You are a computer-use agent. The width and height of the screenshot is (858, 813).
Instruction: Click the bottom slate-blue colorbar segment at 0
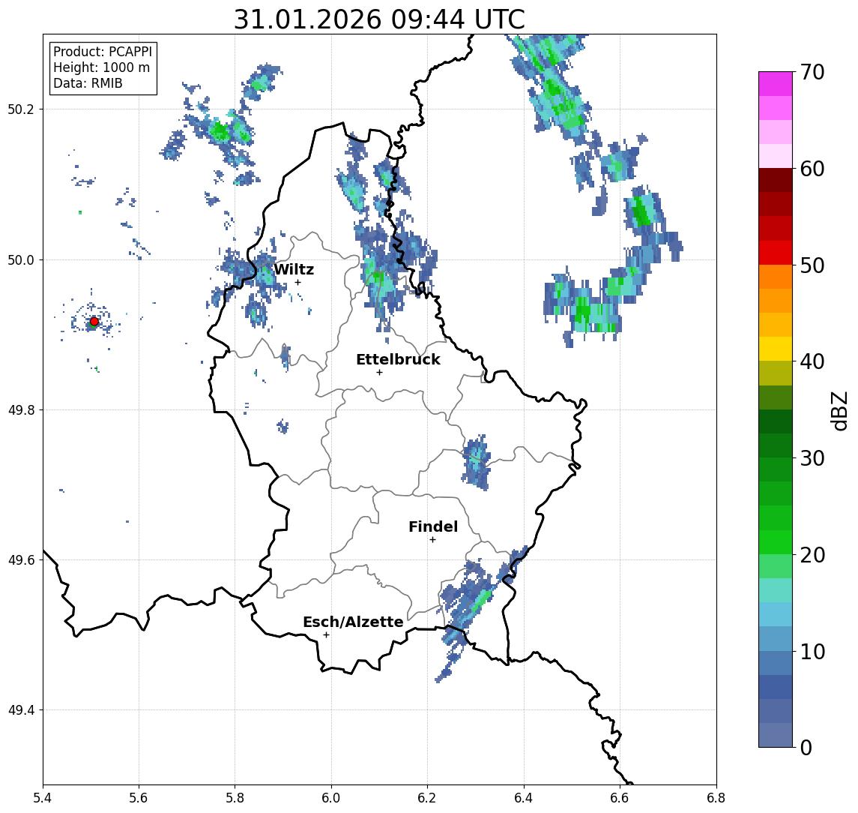776,735
